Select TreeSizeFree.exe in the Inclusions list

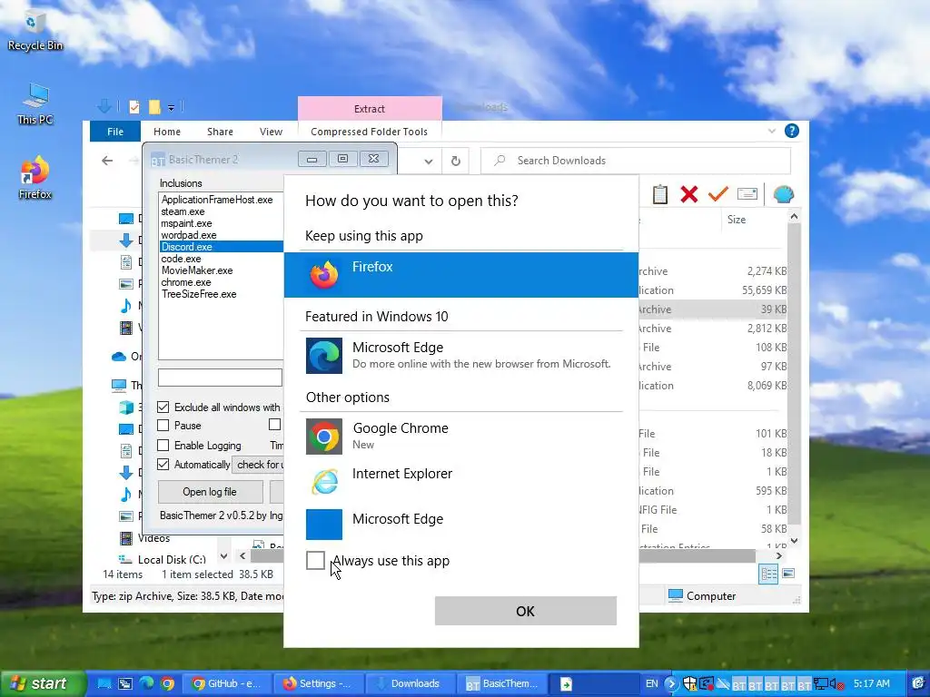tap(199, 294)
